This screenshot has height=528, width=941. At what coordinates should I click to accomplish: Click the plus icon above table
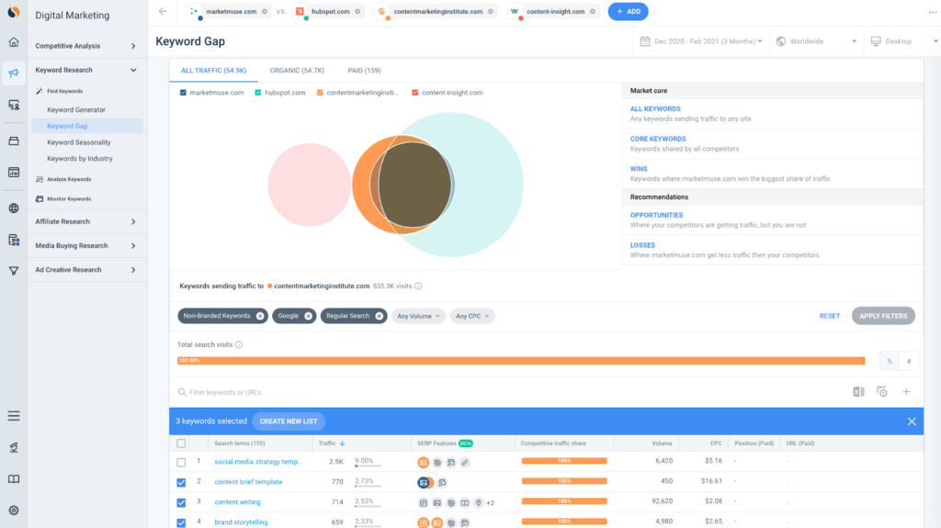click(x=906, y=392)
